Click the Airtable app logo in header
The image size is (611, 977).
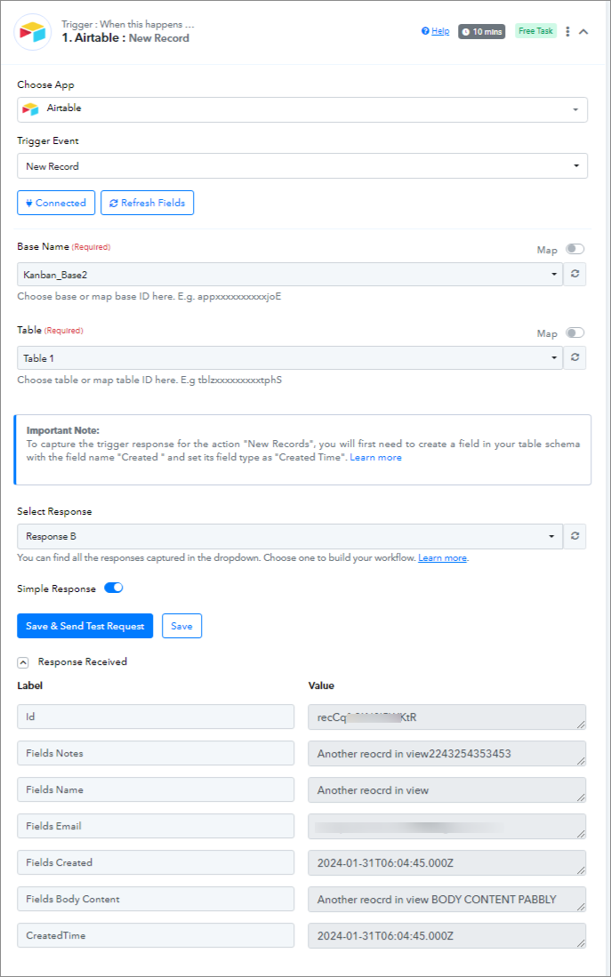click(x=32, y=32)
